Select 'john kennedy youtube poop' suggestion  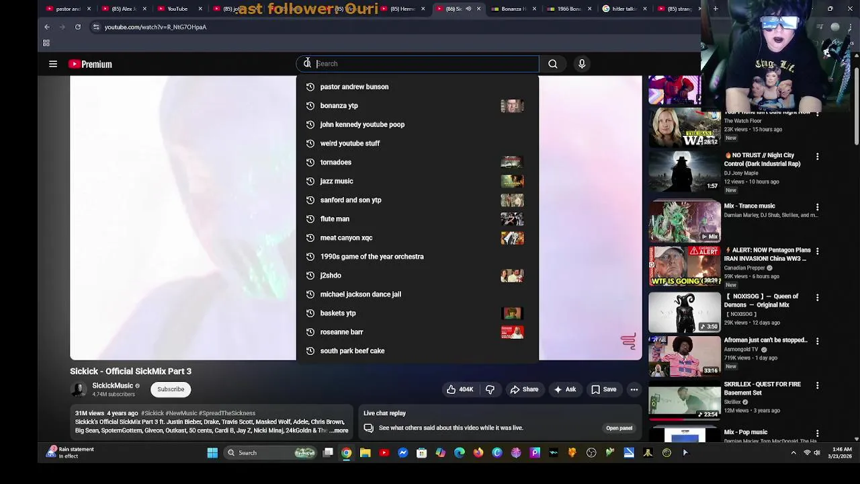[x=417, y=124]
